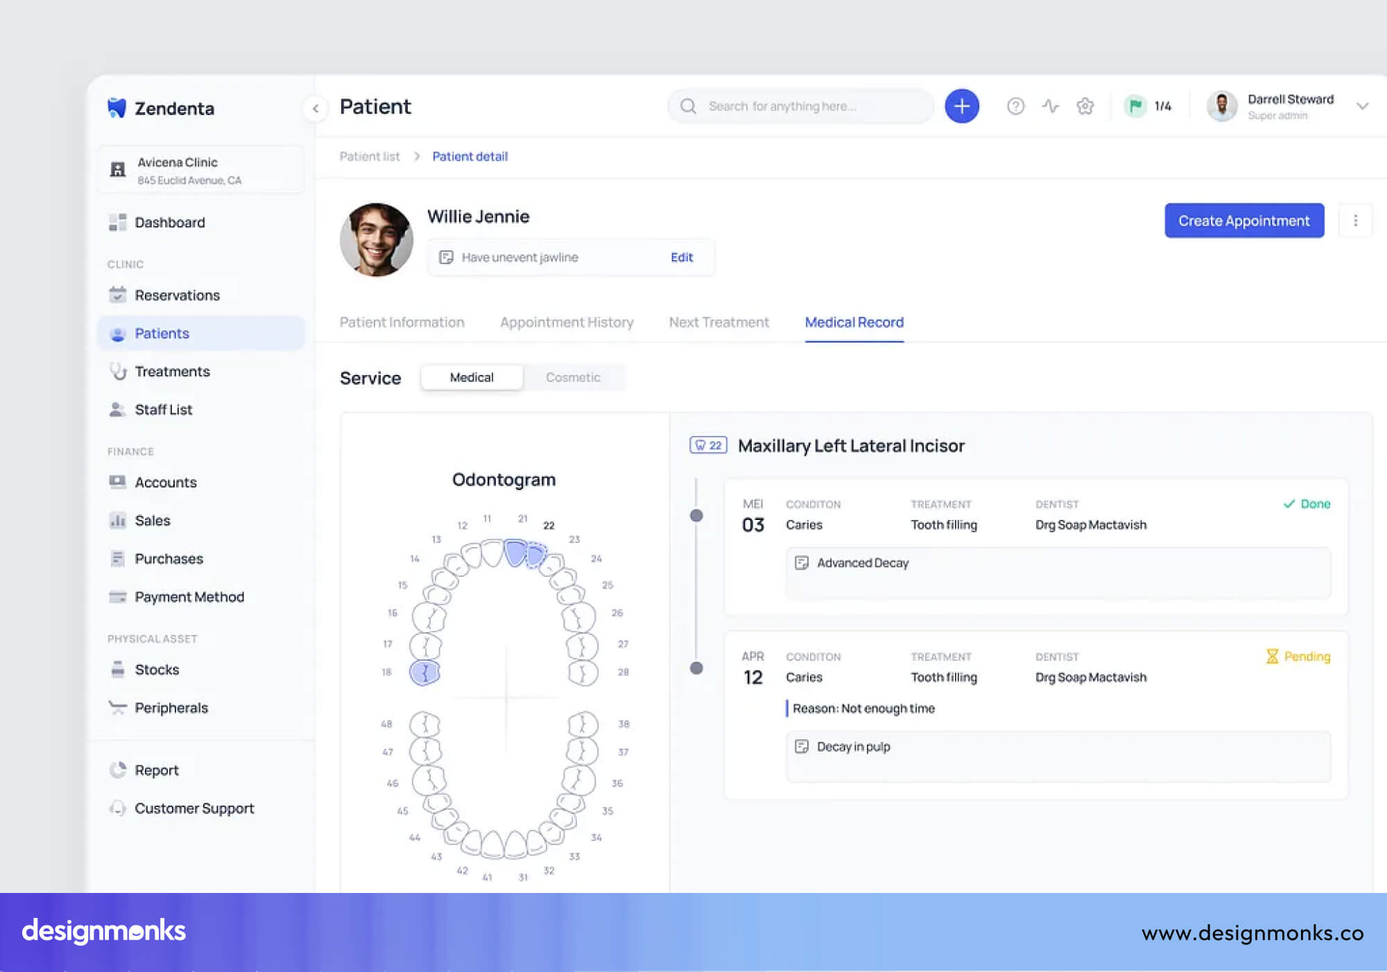This screenshot has width=1387, height=972.
Task: Select Patients in the sidebar
Action: pos(201,333)
